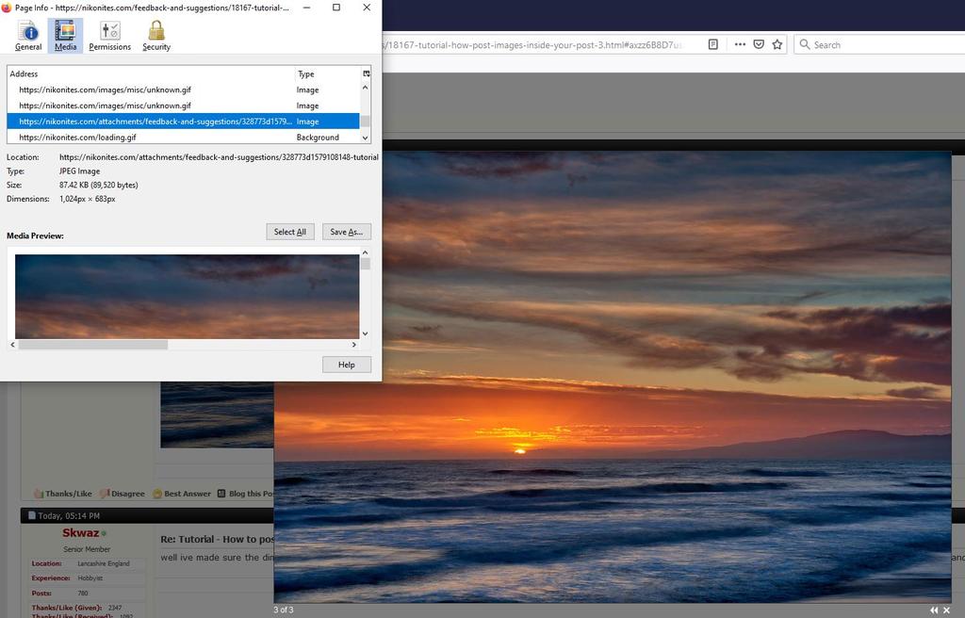The image size is (965, 618).
Task: Close the lightbox image viewer
Action: pos(946,610)
